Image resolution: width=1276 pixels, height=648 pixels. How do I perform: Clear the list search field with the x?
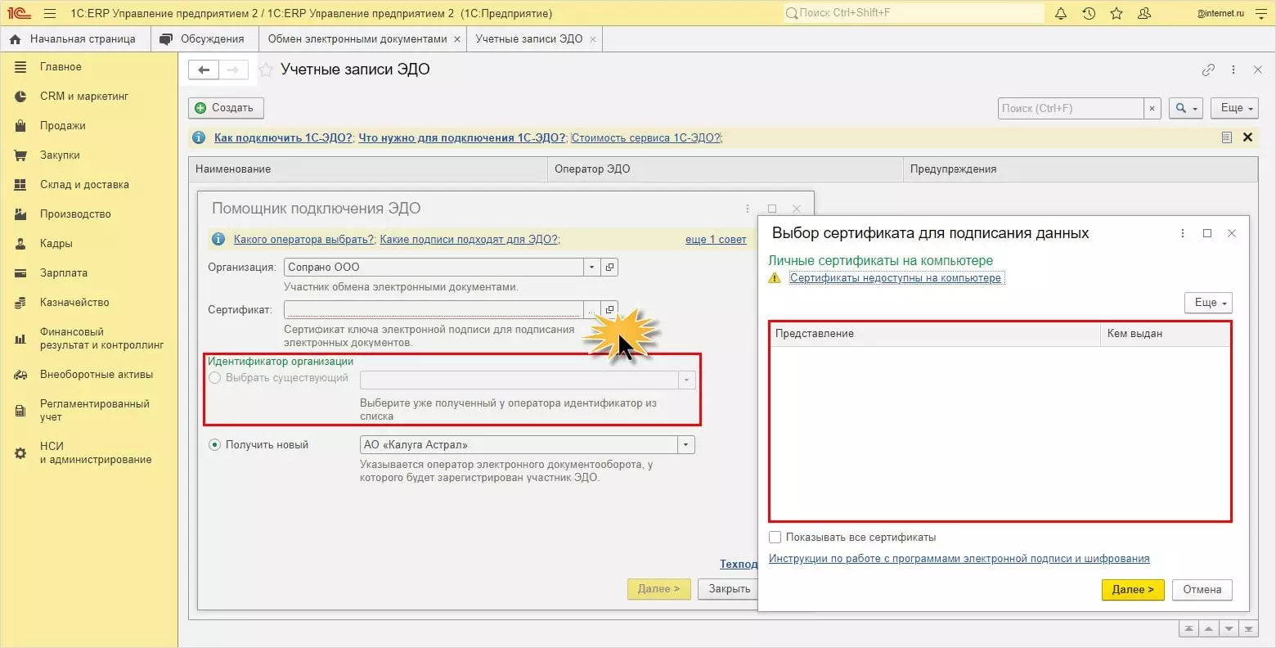1152,108
